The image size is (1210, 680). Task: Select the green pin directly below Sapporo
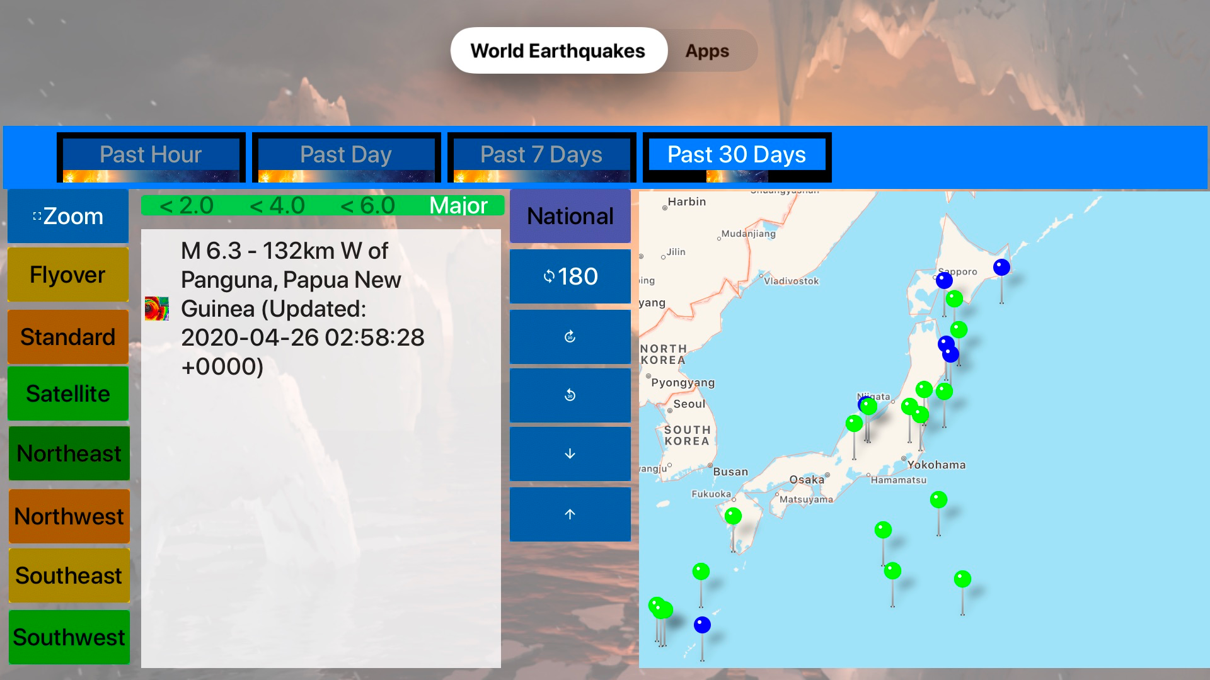954,298
